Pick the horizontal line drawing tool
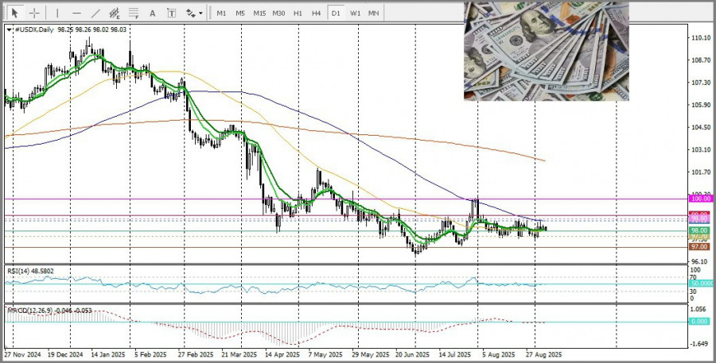Screen dimensions: 716x363 (x=76, y=14)
